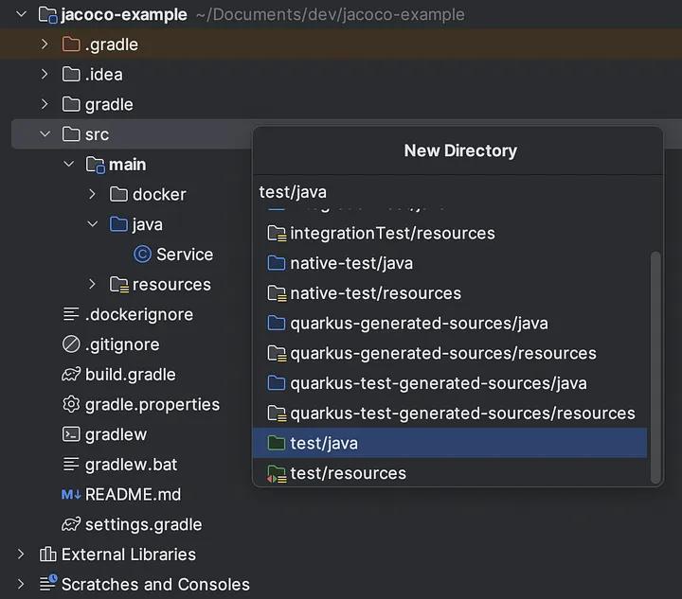
Task: Collapse the main folder
Action: pyautogui.click(x=69, y=165)
